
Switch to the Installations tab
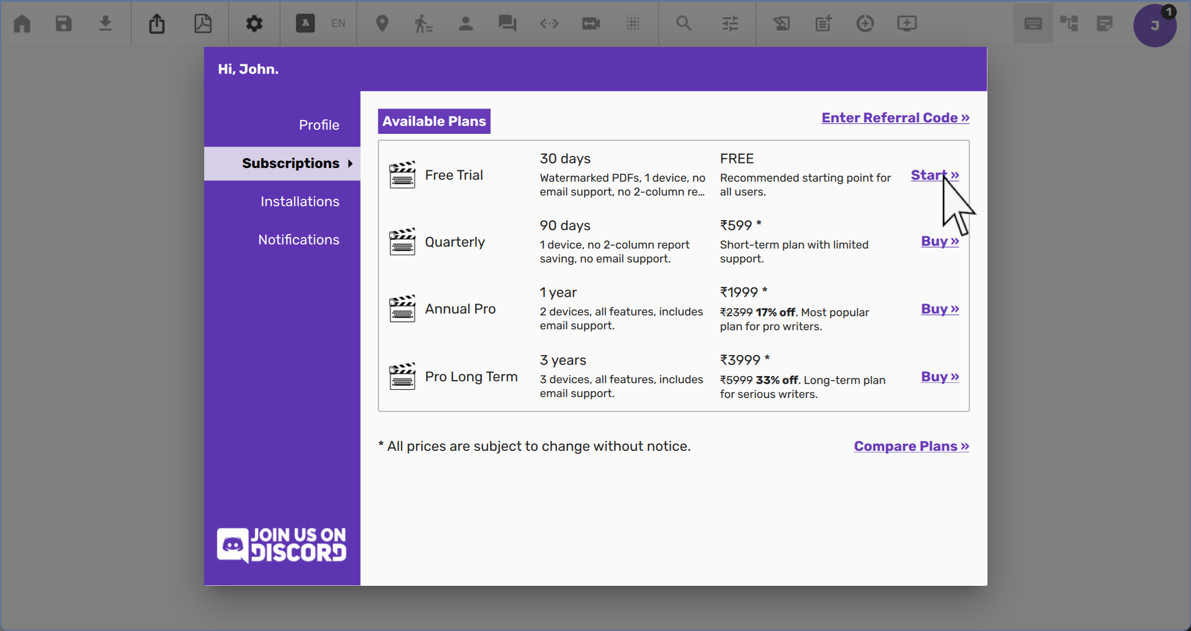tap(299, 202)
